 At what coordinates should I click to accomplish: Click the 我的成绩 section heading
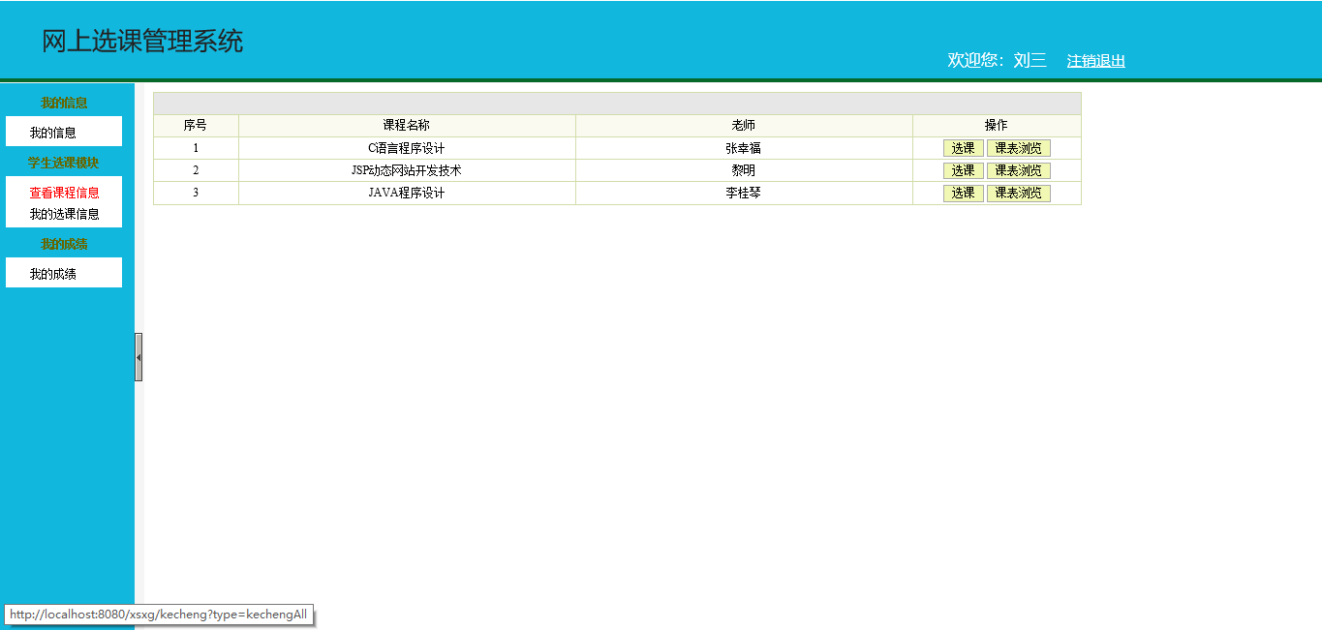click(x=64, y=244)
